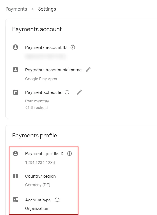Click the 'Payments profile' heading

tap(35, 136)
